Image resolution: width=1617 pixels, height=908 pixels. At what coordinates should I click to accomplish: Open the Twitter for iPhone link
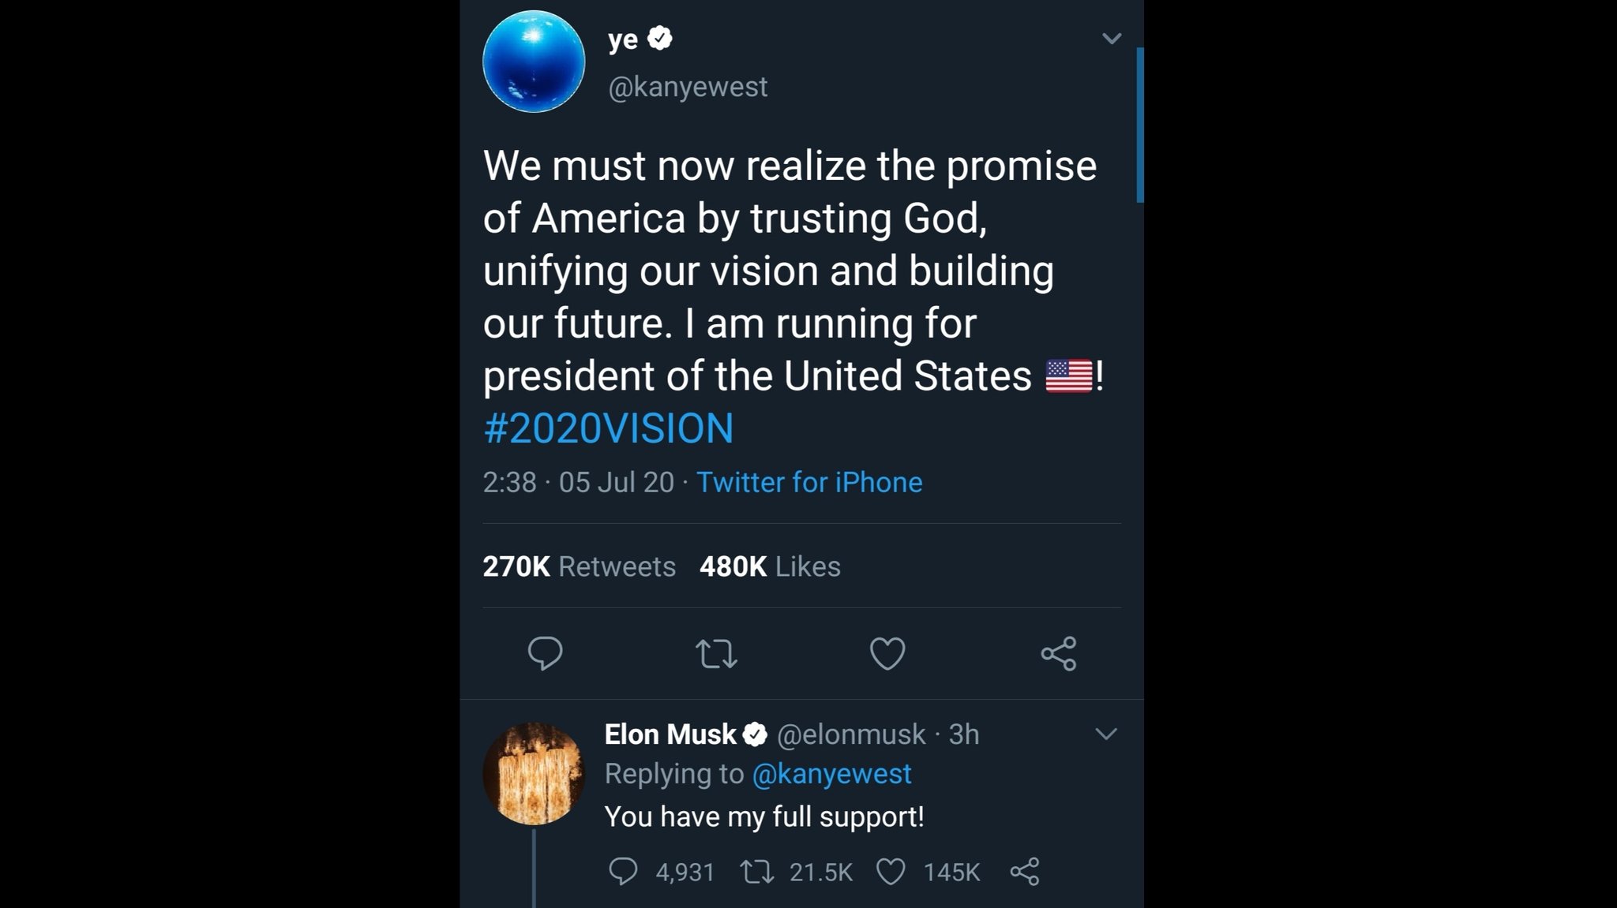point(809,482)
